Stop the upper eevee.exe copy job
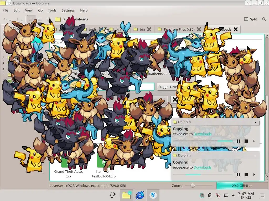269x201 pixels. tap(246, 141)
